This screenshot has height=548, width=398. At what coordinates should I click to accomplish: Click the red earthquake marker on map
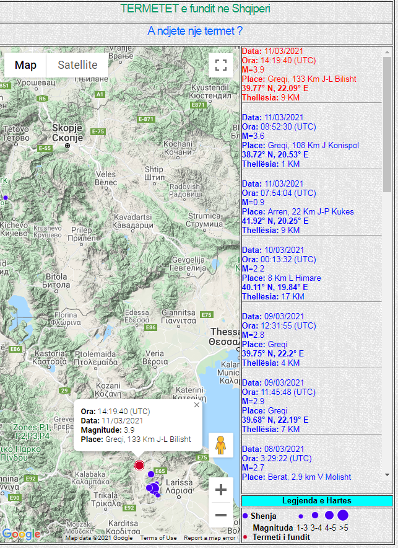pyautogui.click(x=139, y=465)
